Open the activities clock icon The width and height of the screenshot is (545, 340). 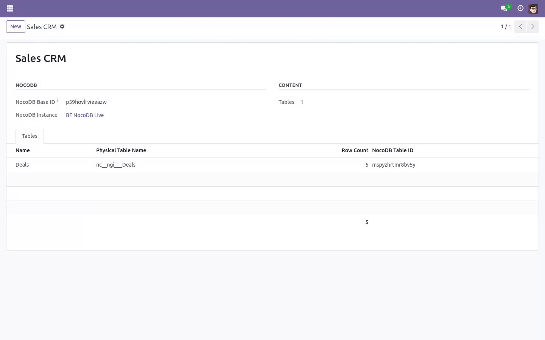520,8
